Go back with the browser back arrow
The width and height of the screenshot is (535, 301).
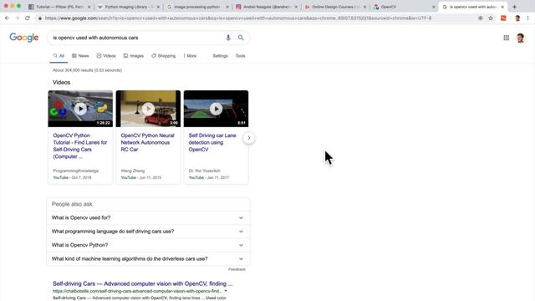[7, 18]
